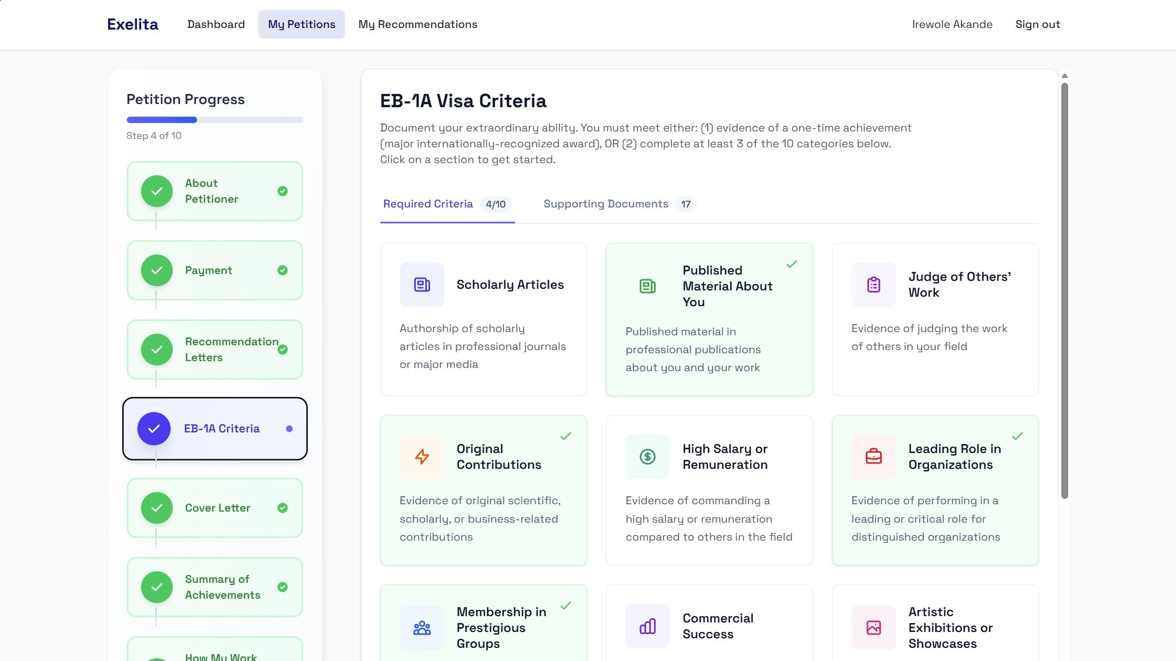Click the About Petitioner completed check indicator

(x=283, y=191)
